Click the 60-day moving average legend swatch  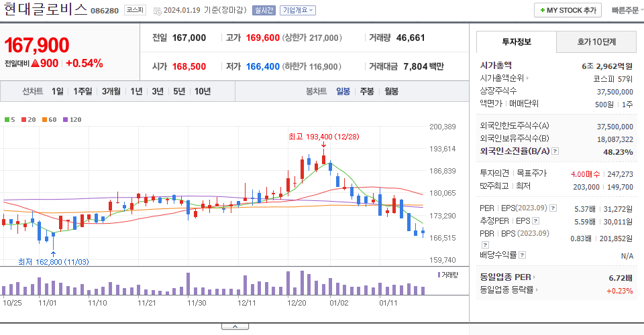click(44, 120)
